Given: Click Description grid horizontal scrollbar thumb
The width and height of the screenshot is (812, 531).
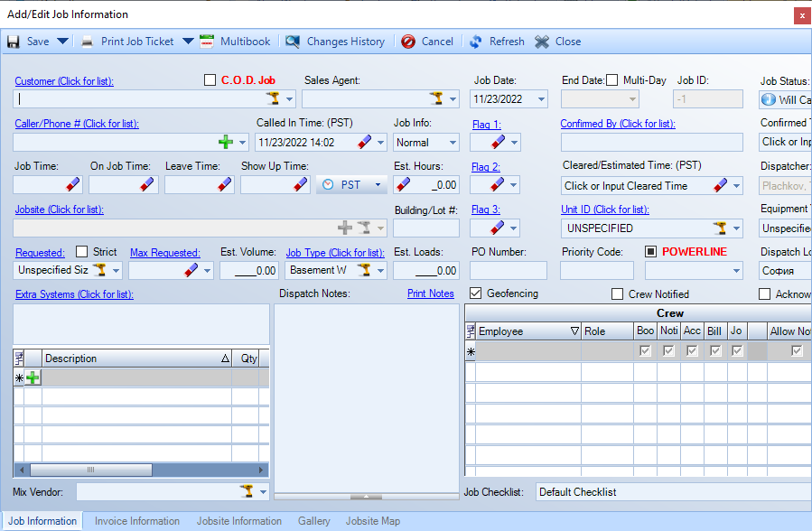Looking at the screenshot, I should click(91, 470).
